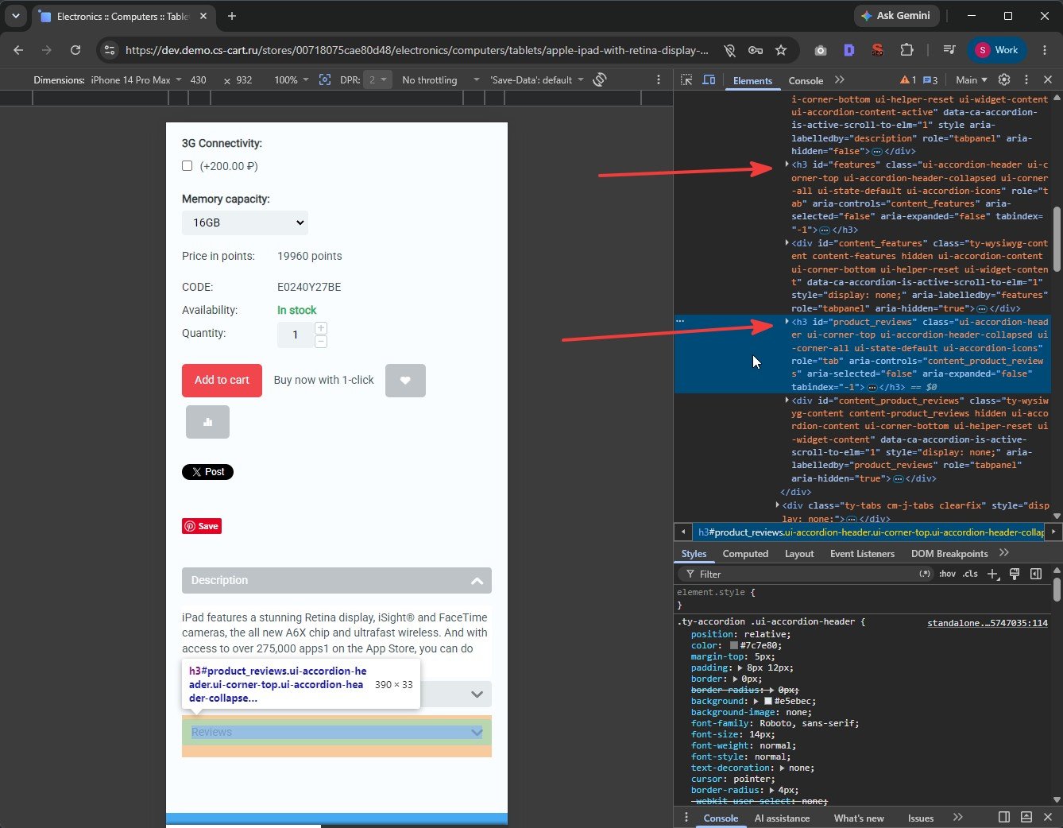The width and height of the screenshot is (1063, 828).
Task: Toggle drawer dock side icon in bottom bar
Action: point(1004,818)
